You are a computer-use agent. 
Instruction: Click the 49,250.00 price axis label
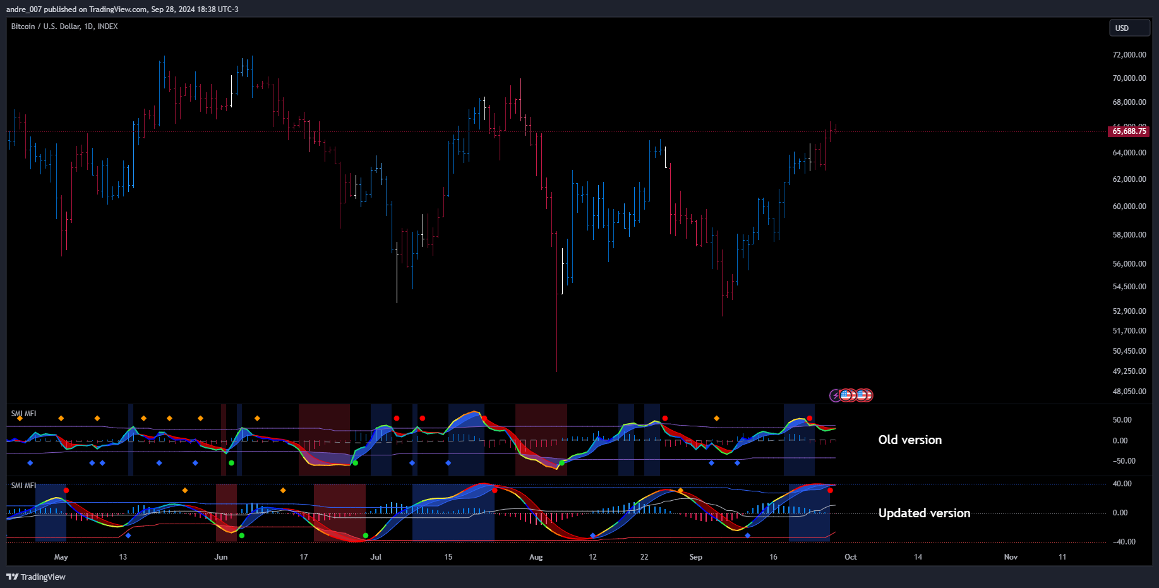coord(1129,371)
